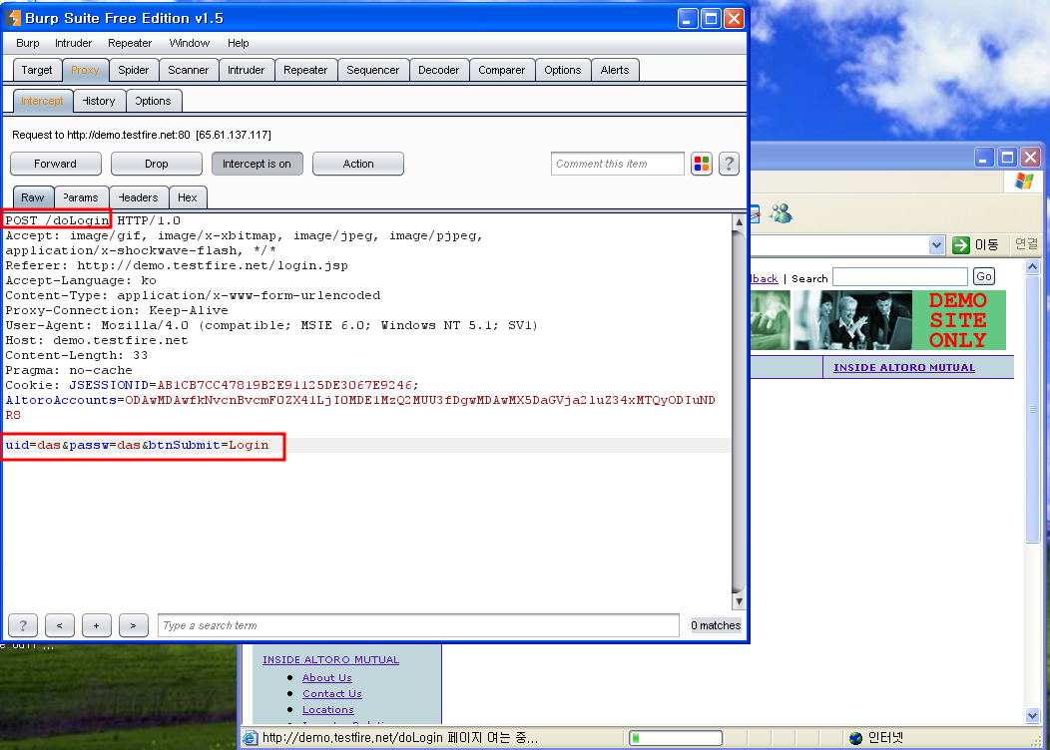Click the green go arrow 이동 button

tap(976, 245)
